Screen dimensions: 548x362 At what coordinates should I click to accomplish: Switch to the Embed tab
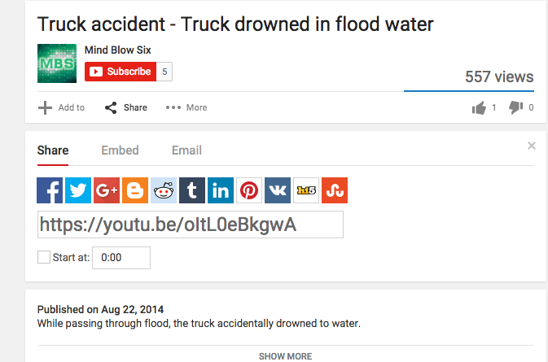pos(120,150)
